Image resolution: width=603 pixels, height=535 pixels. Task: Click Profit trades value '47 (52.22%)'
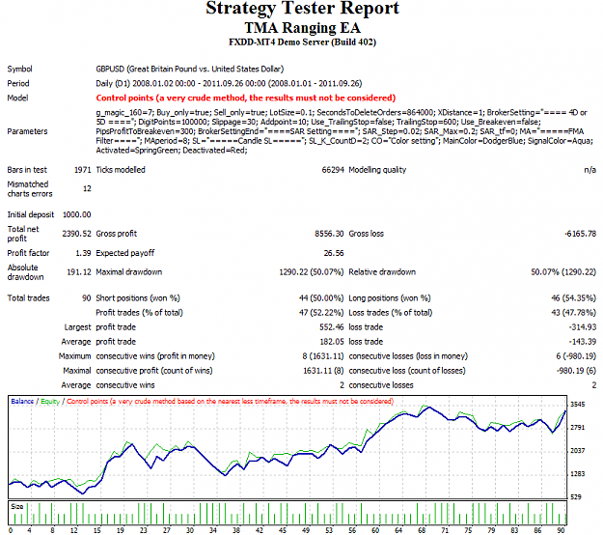(321, 313)
